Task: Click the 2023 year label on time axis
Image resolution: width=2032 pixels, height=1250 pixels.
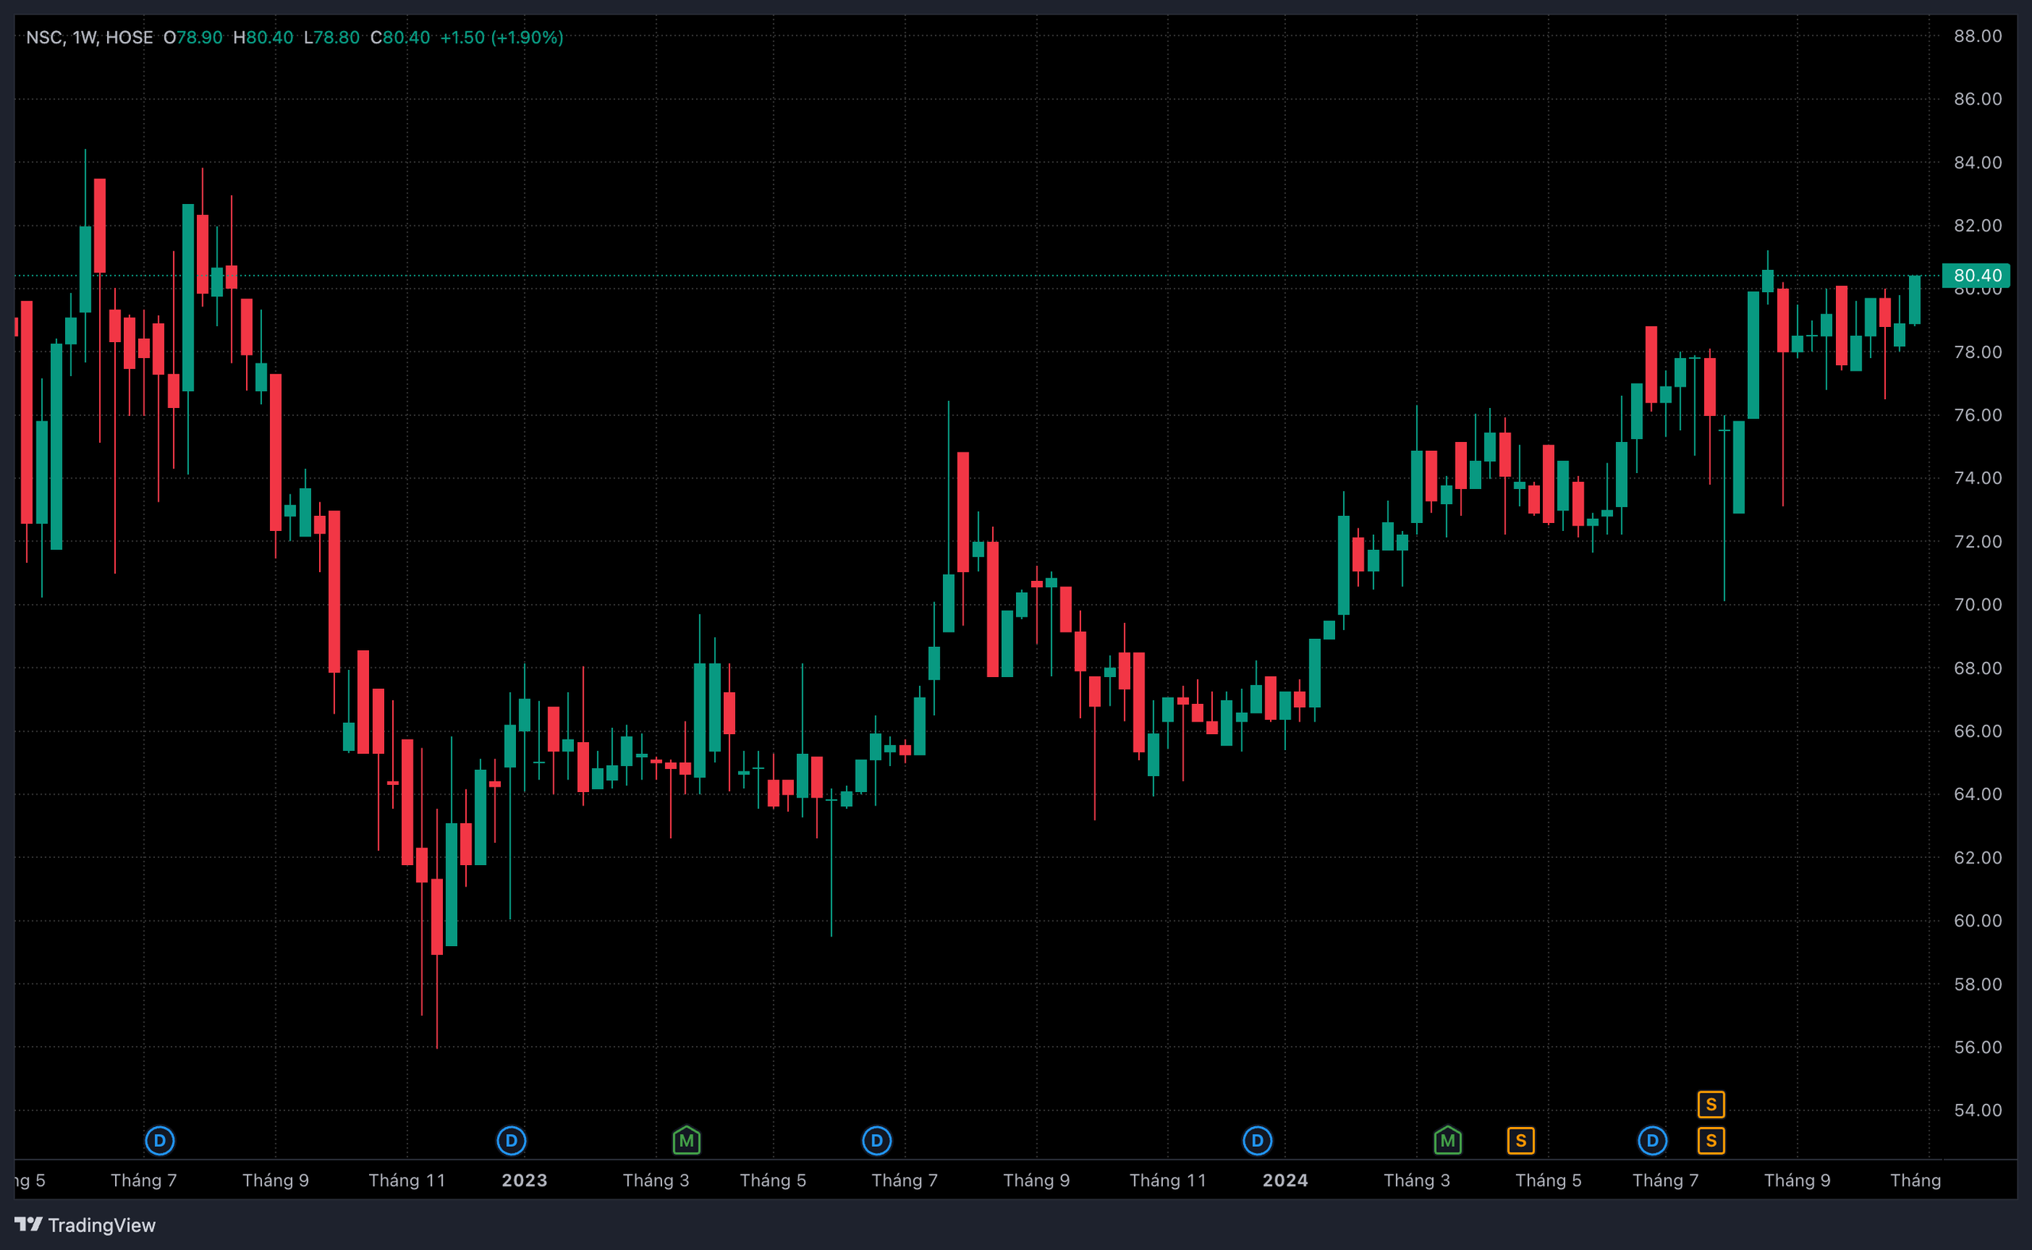Action: [524, 1179]
